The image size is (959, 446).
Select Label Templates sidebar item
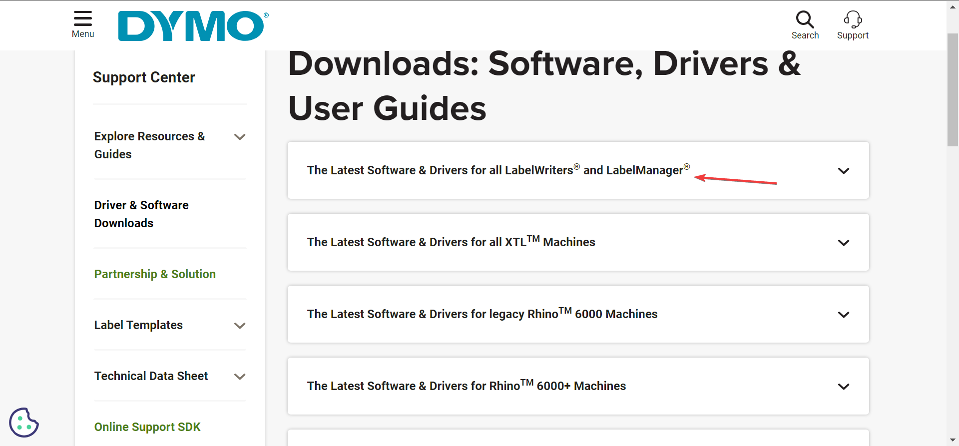coord(138,325)
